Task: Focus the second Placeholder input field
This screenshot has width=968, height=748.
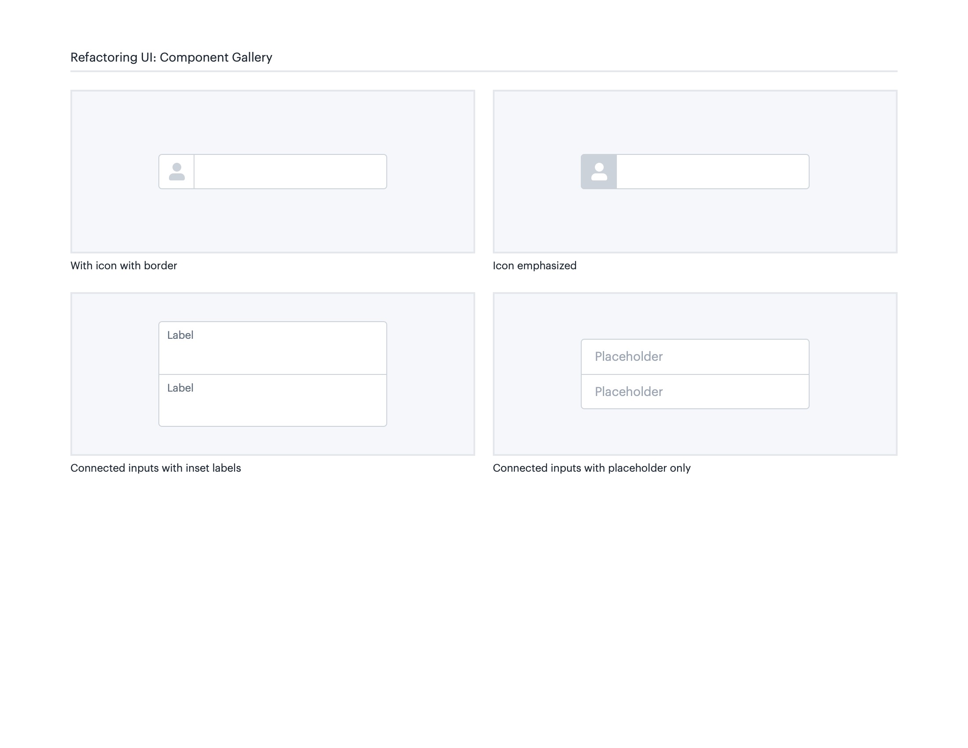Action: click(694, 392)
